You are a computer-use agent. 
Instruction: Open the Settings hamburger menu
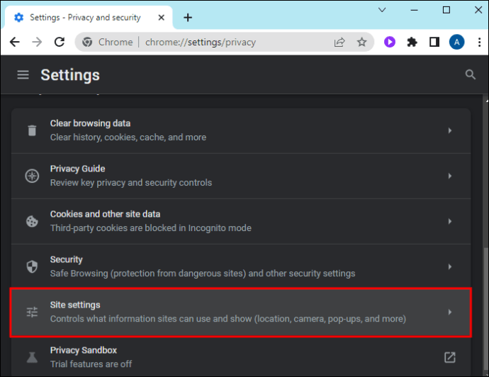click(x=23, y=74)
